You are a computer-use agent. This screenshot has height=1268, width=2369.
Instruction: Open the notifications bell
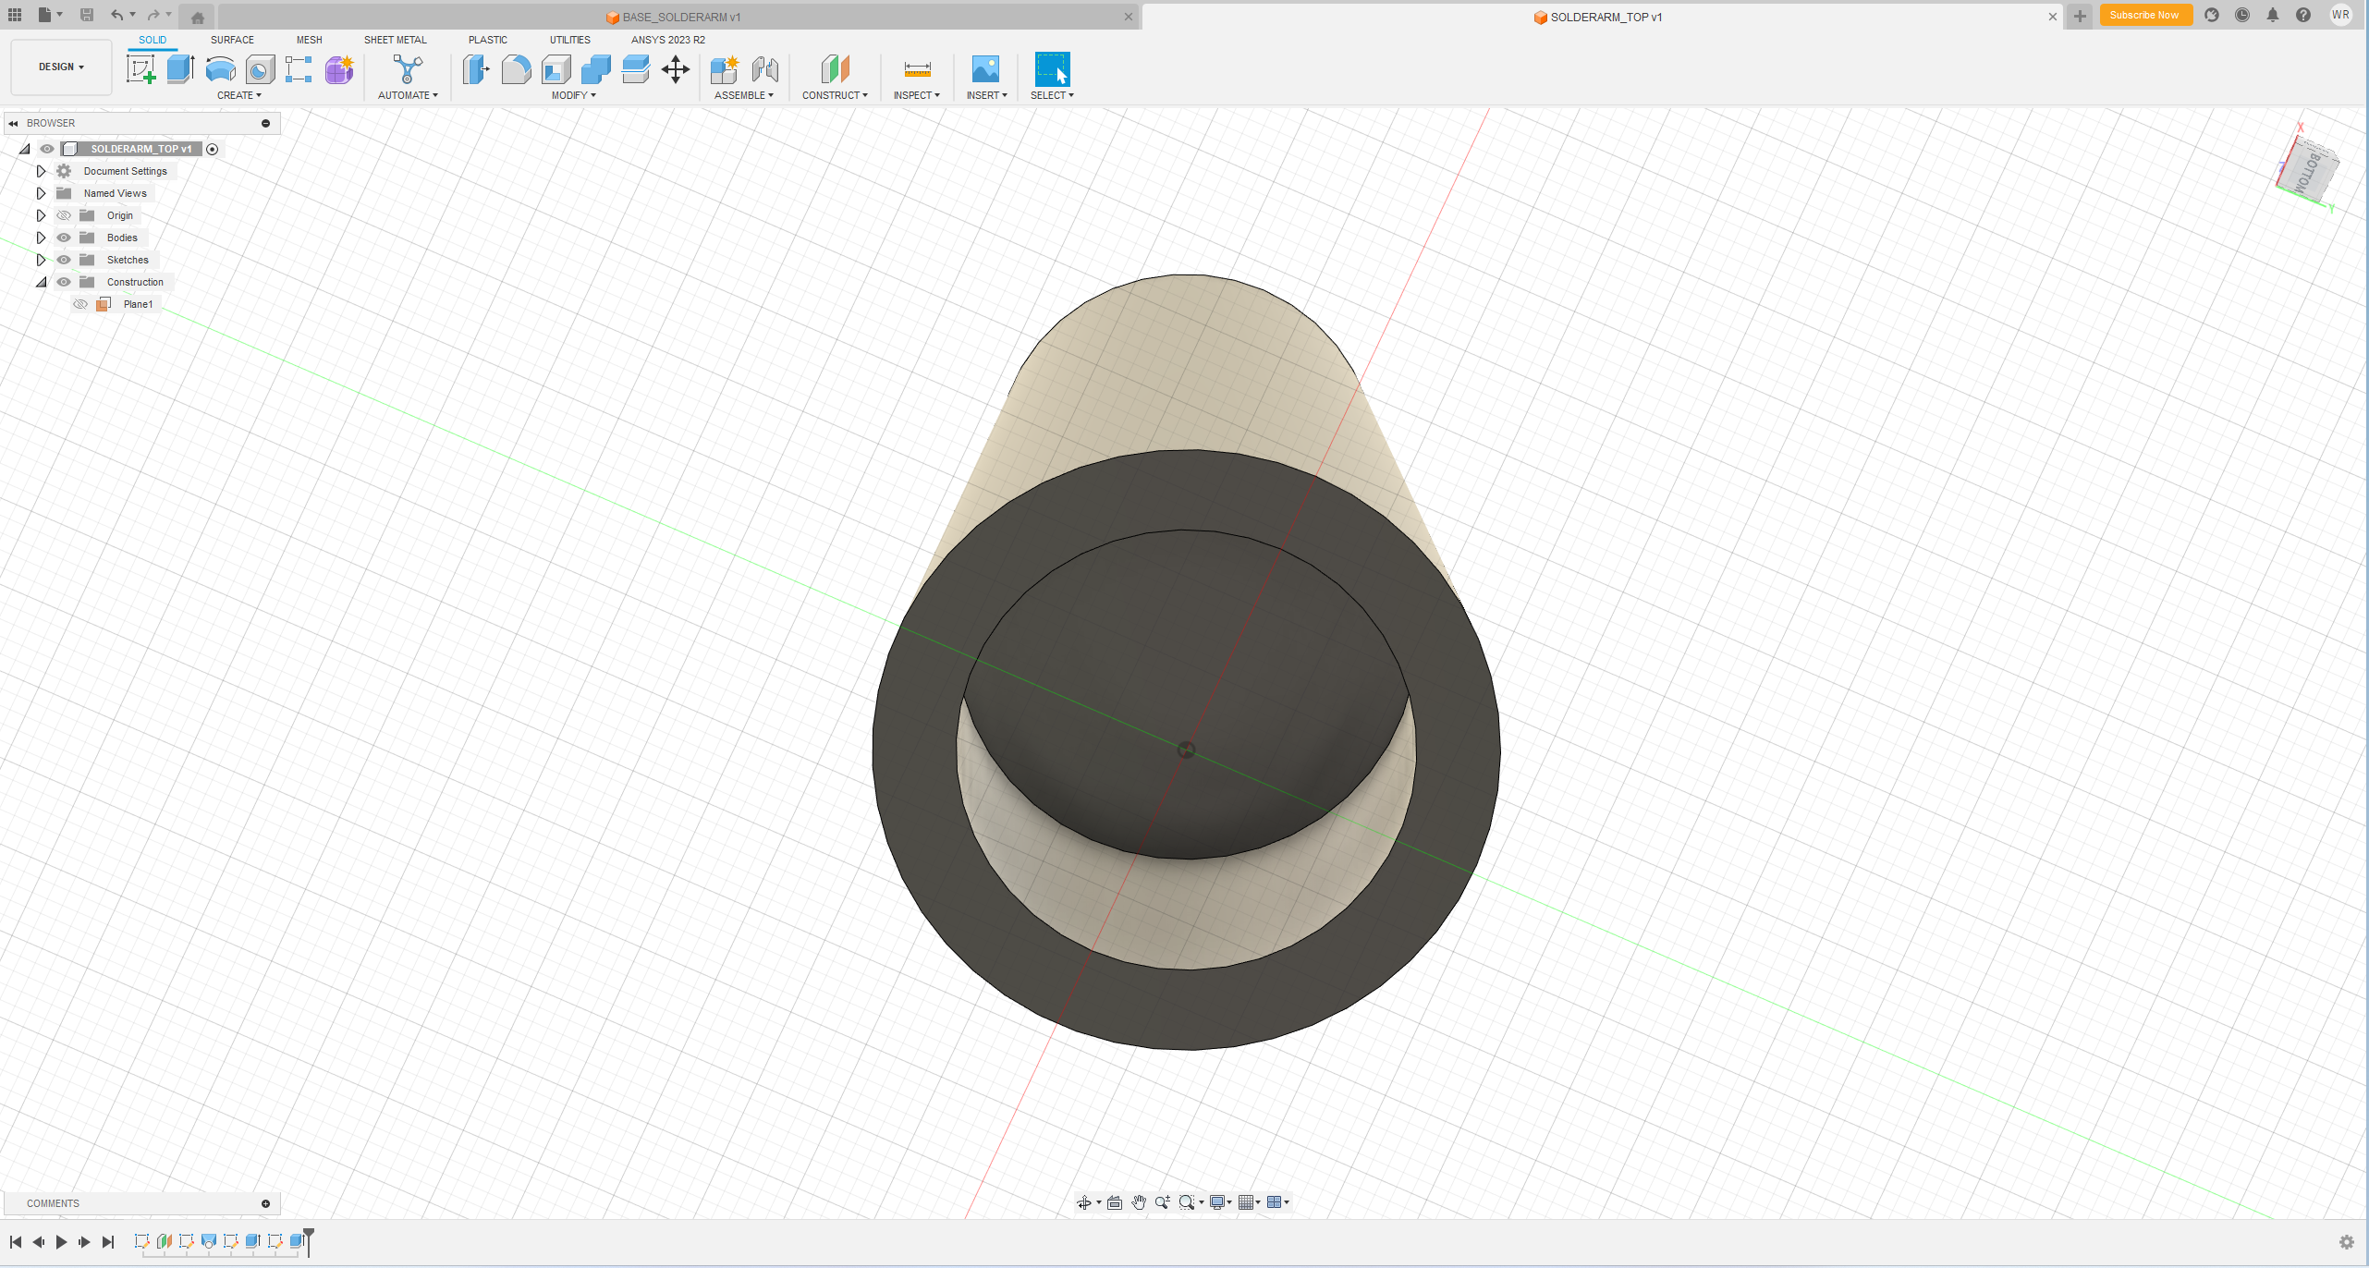tap(2273, 15)
